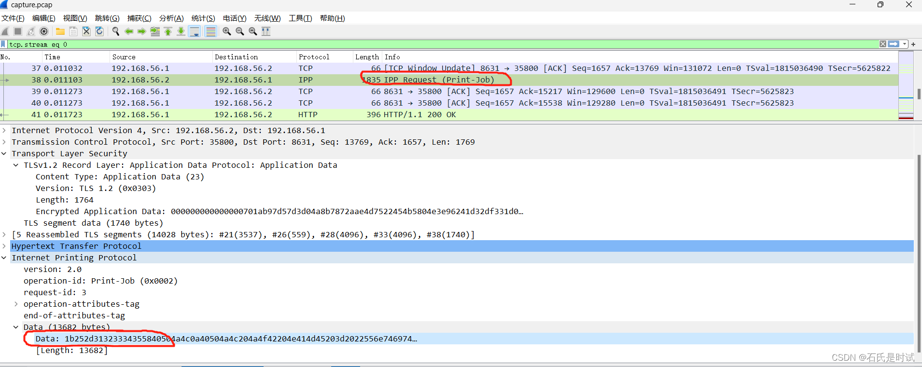Open a capture file folder icon
922x367 pixels.
60,31
